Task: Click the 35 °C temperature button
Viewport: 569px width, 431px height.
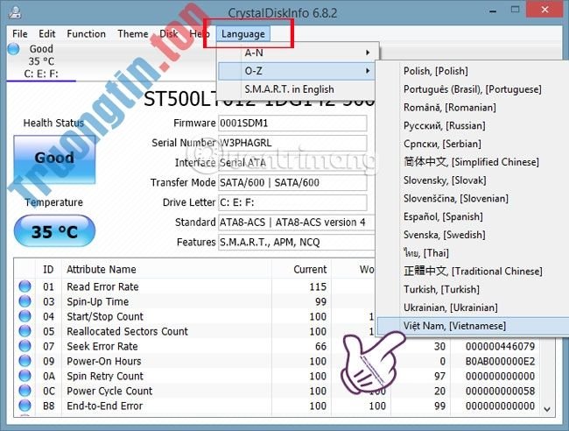Action: coord(54,231)
